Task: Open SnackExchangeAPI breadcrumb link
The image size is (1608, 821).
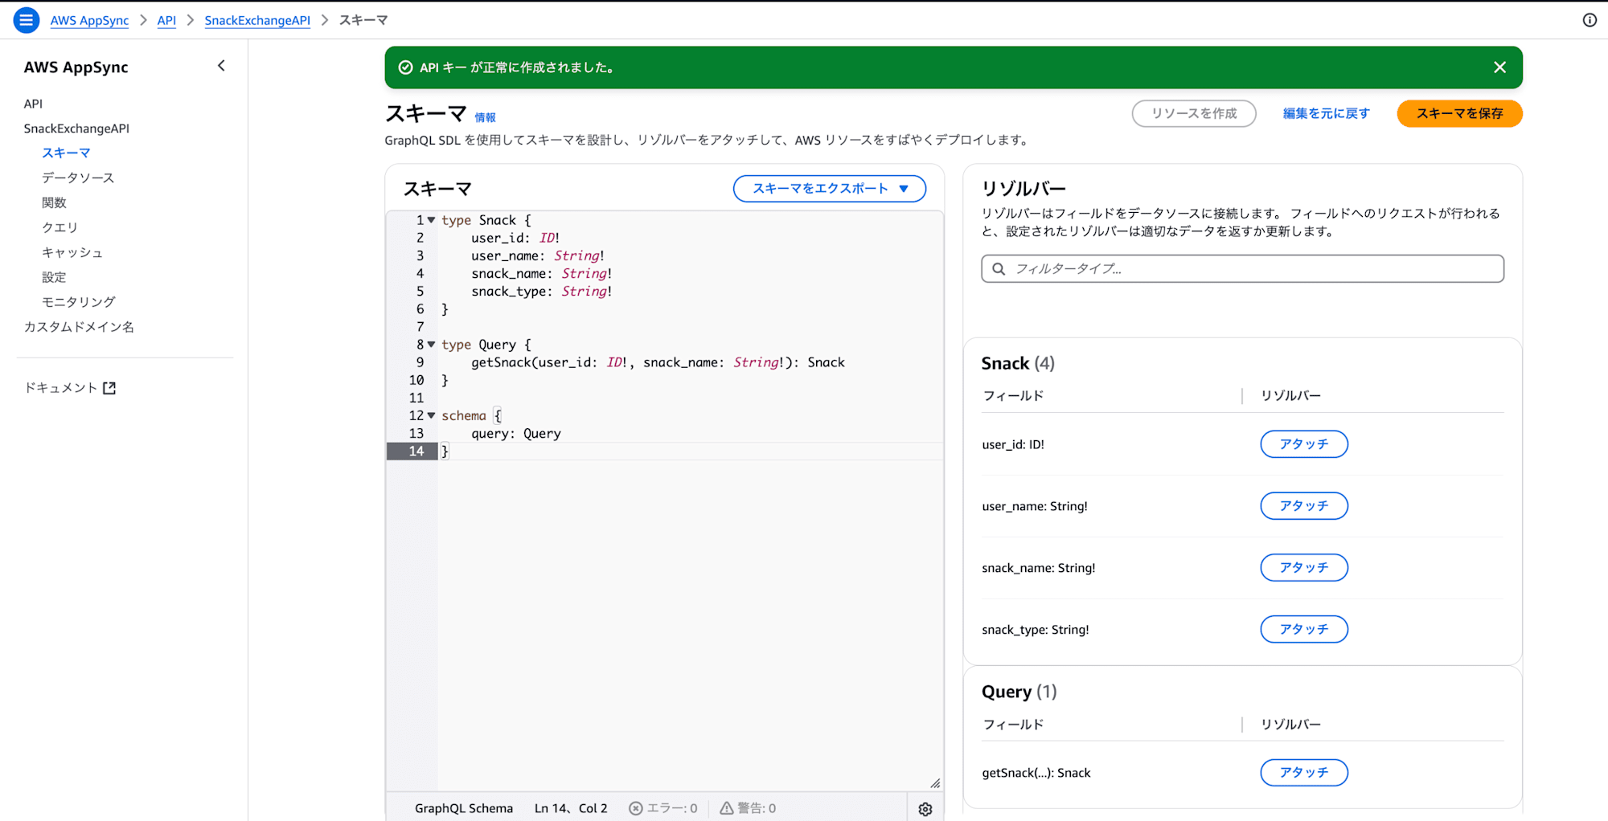Action: click(257, 20)
